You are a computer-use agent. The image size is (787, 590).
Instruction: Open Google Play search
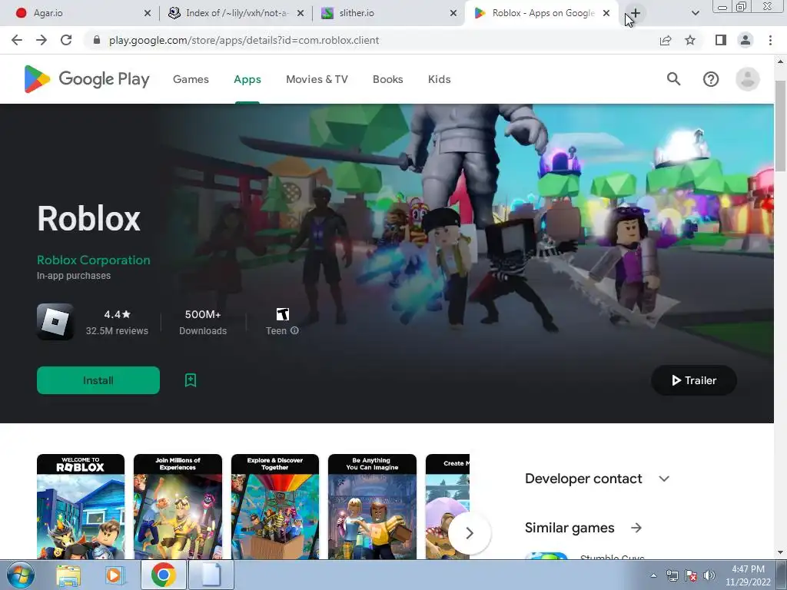coord(673,79)
